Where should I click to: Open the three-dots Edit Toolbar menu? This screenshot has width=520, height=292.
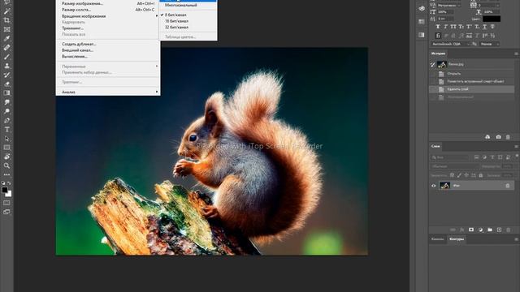click(x=6, y=174)
